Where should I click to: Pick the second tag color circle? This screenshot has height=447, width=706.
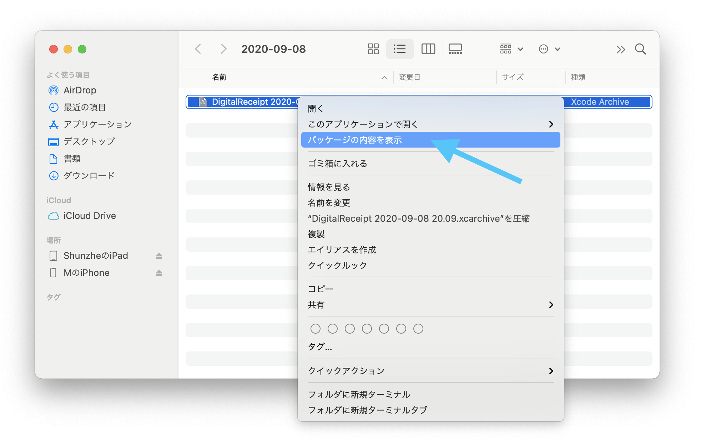point(332,329)
